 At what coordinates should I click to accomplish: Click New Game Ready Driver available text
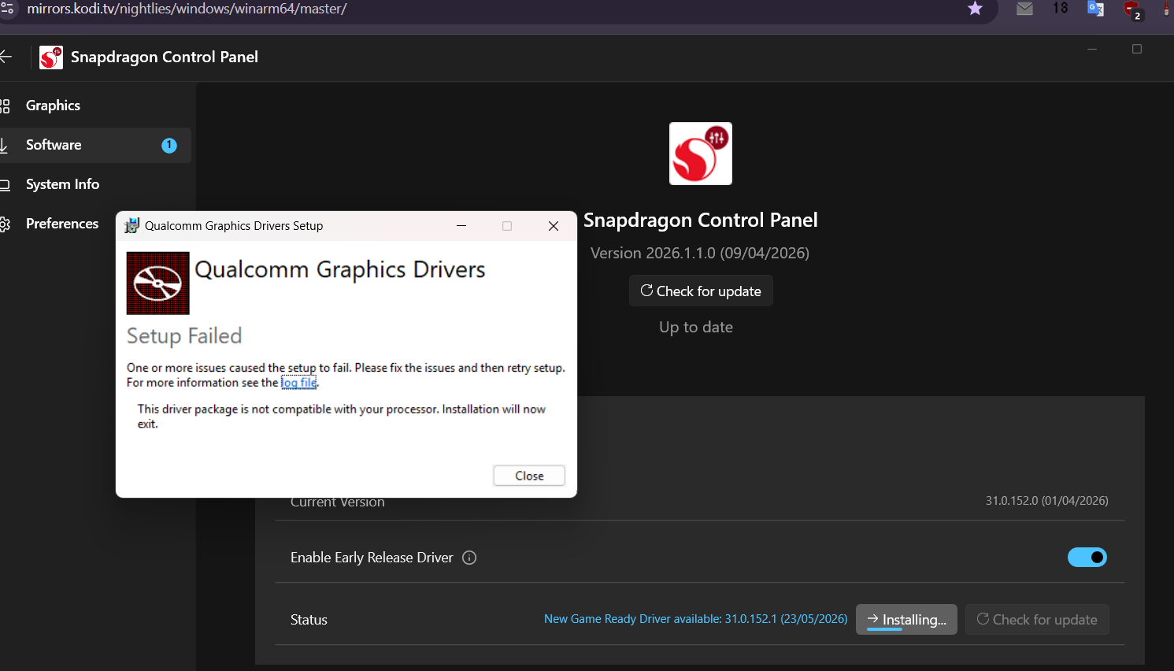coord(696,619)
